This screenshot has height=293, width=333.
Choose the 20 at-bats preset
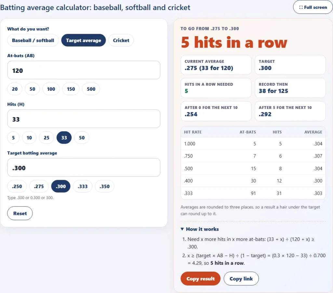(x=15, y=89)
